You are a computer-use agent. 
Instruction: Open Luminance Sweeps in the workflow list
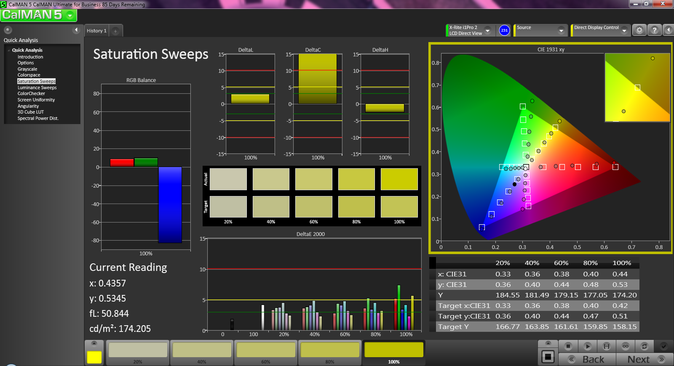click(37, 88)
